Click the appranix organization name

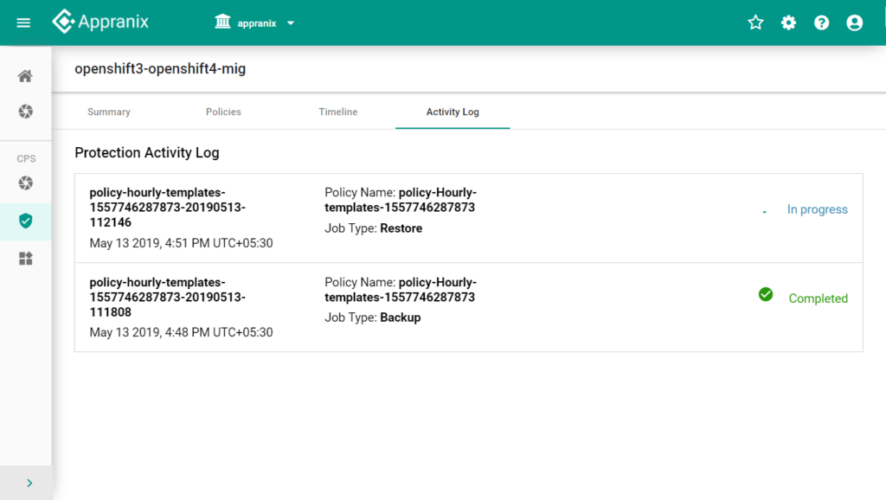pyautogui.click(x=257, y=23)
